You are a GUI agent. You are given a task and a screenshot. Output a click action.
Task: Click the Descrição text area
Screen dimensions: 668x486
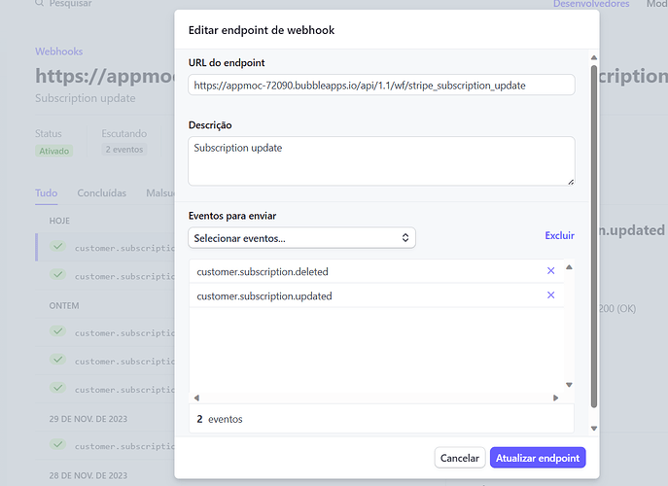click(x=381, y=161)
